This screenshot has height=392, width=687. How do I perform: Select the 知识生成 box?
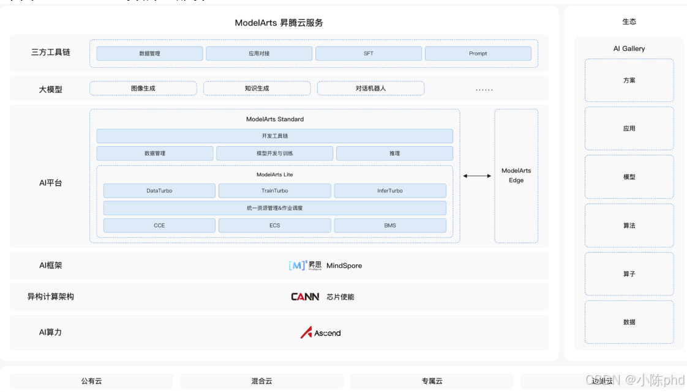pyautogui.click(x=257, y=89)
